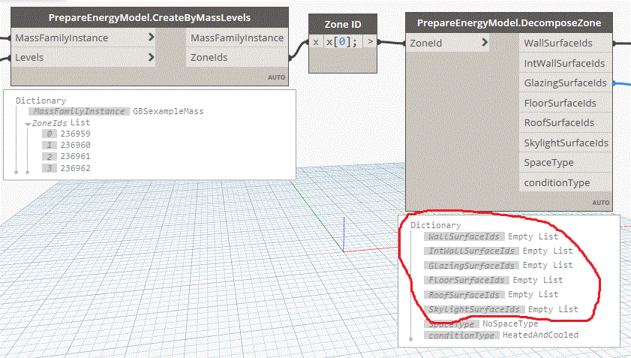Click the GlazingSurfaceIds output port
Screen dimensions: 631x358
566,83
